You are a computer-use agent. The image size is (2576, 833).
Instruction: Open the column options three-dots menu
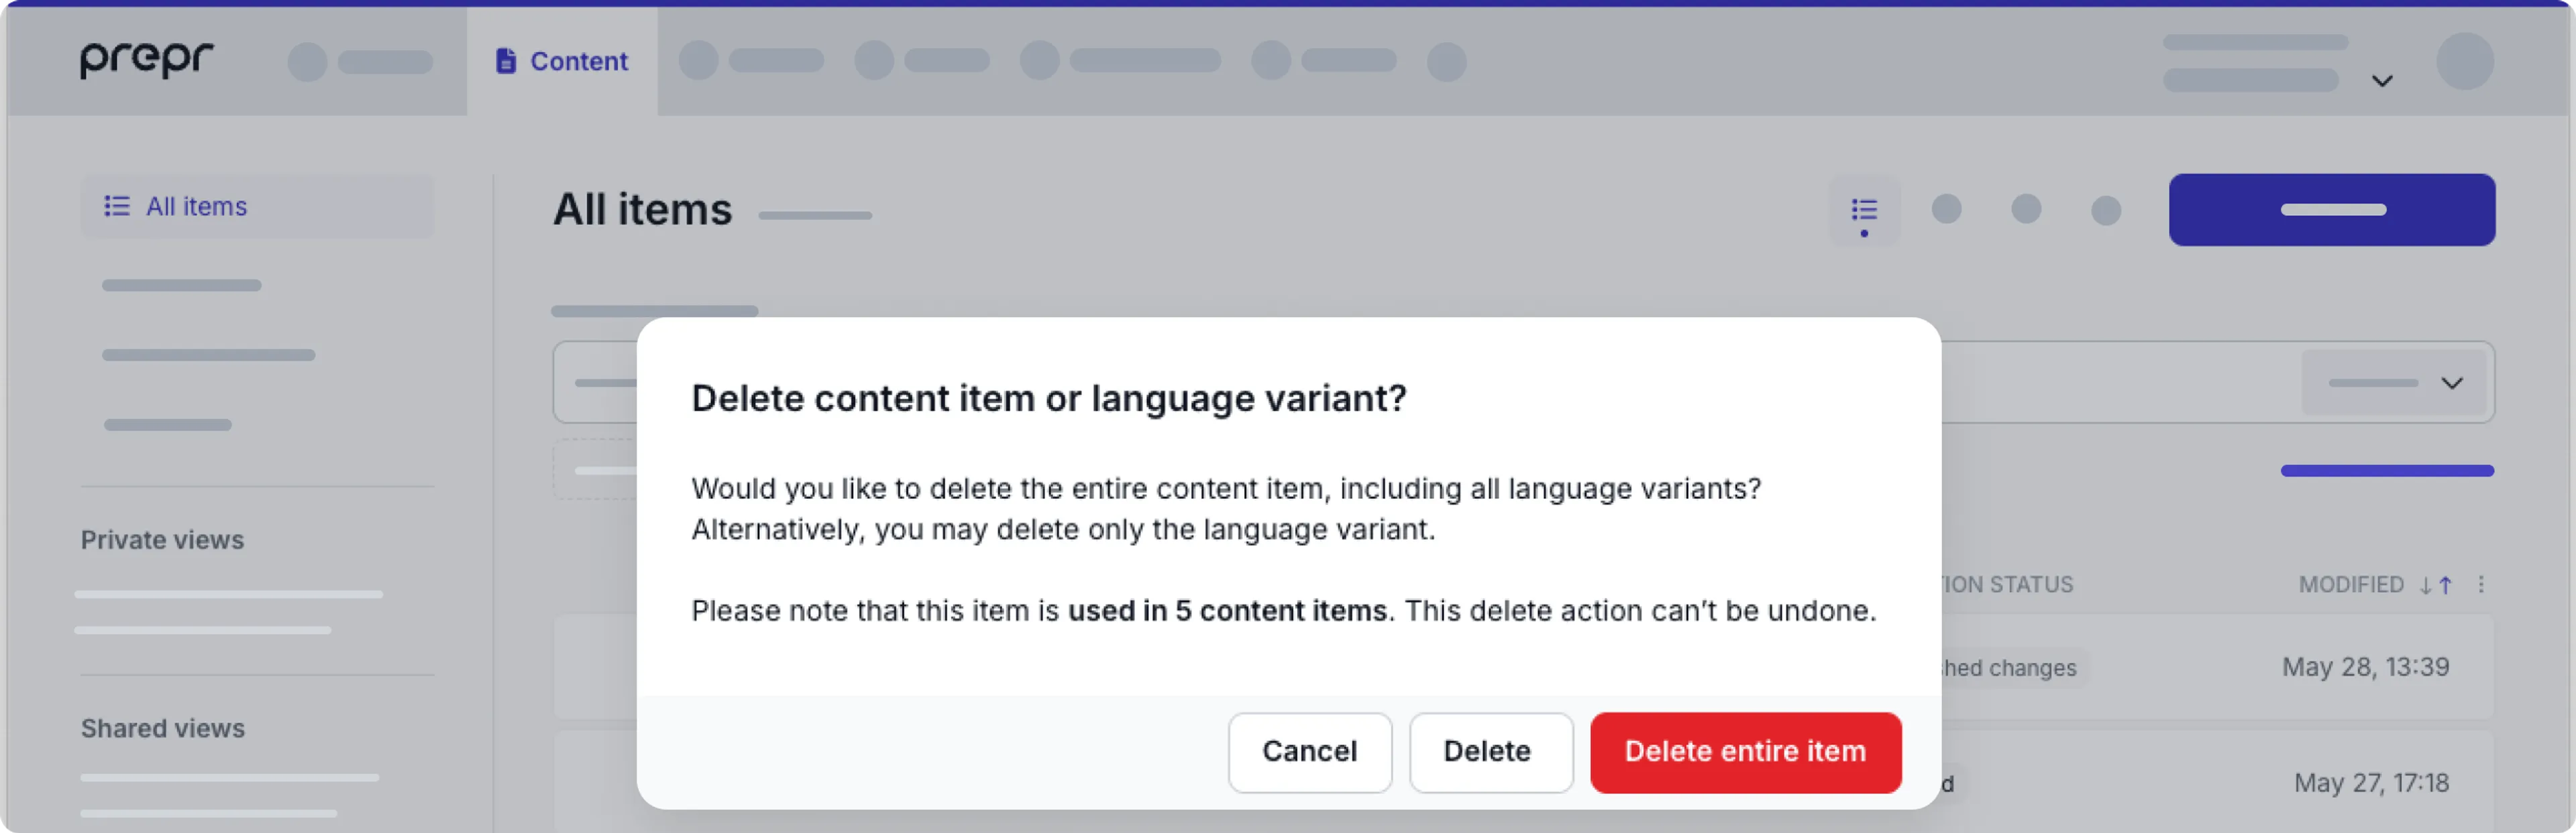tap(2481, 584)
